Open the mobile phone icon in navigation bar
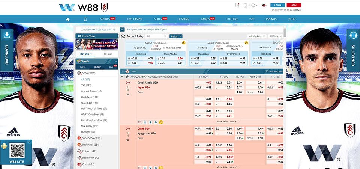The height and width of the screenshot is (169, 360). click(85, 19)
